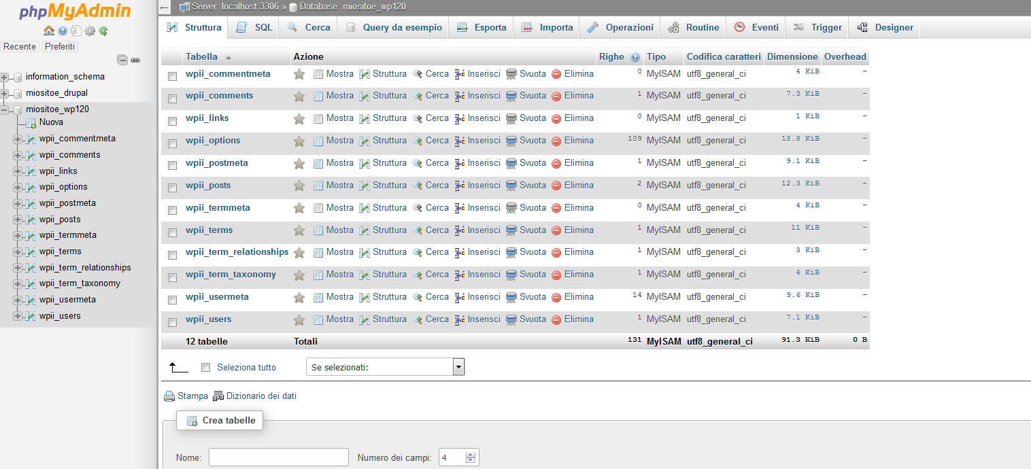Open the Cerca tab
Screen dimensions: 1031x469
309,28
